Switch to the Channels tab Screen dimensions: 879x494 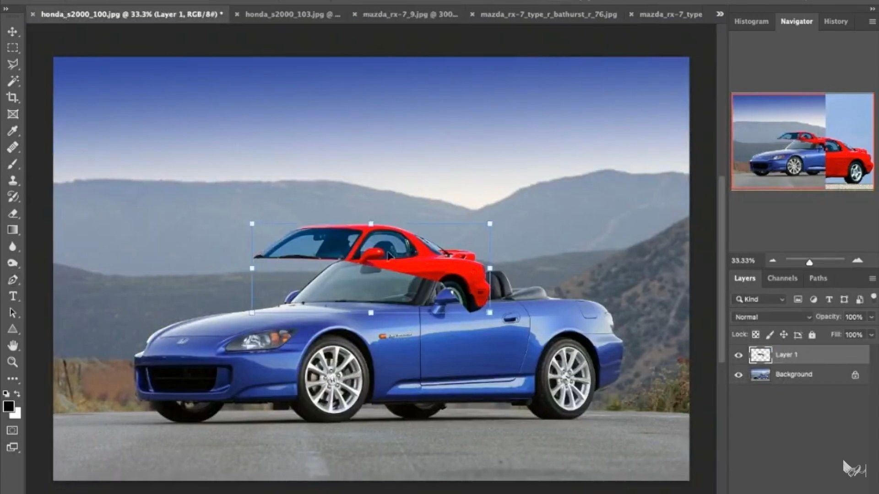pos(782,278)
